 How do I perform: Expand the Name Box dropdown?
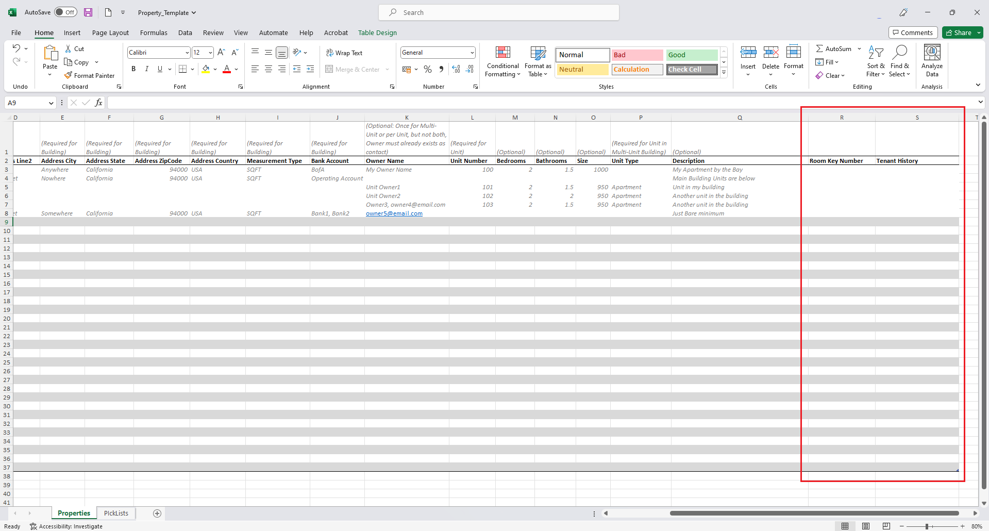pyautogui.click(x=51, y=103)
